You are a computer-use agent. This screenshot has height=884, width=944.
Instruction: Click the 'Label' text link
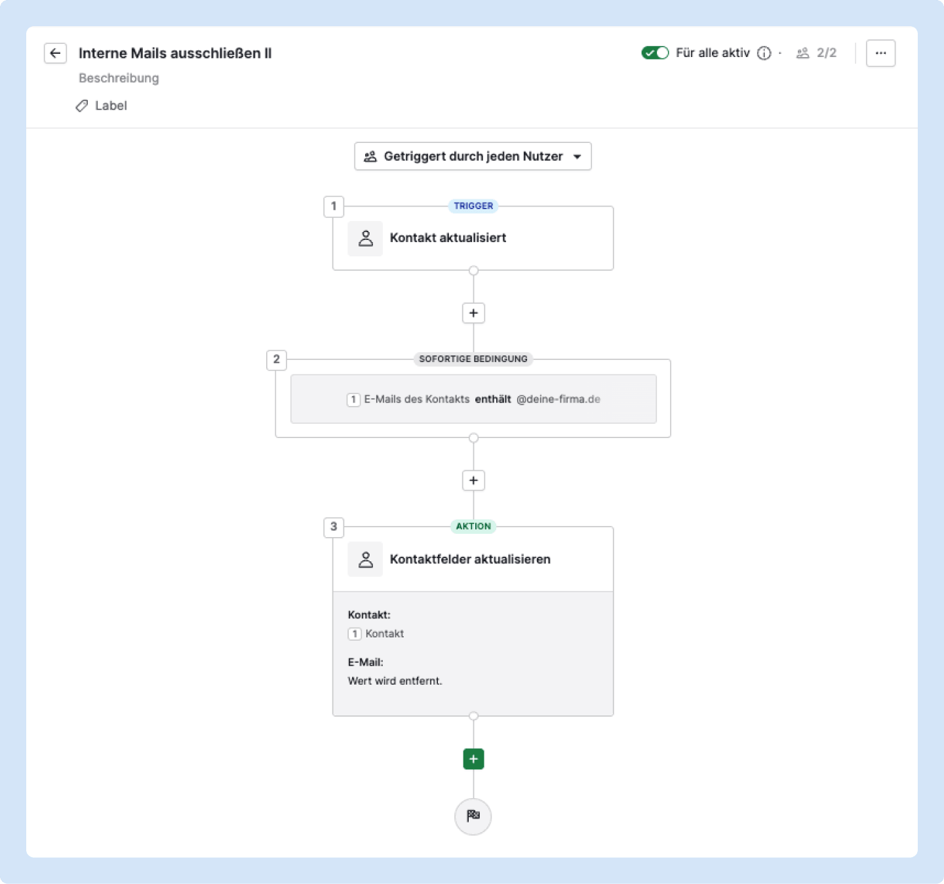pyautogui.click(x=111, y=106)
